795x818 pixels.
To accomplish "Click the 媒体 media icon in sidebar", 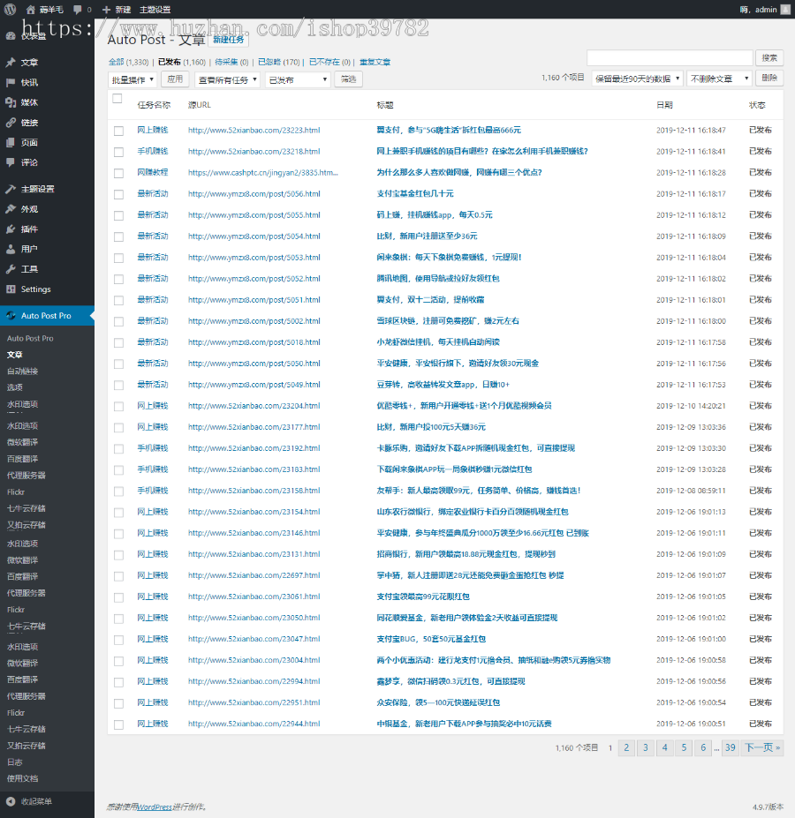I will click(11, 102).
